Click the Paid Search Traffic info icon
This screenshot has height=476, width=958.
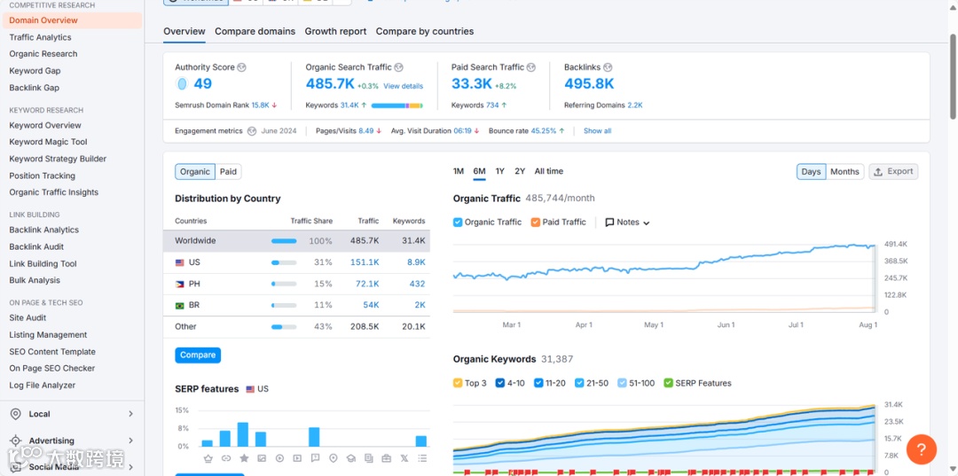pos(531,67)
